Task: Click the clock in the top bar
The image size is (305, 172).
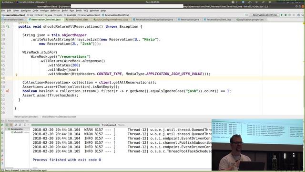Action: [152, 2]
